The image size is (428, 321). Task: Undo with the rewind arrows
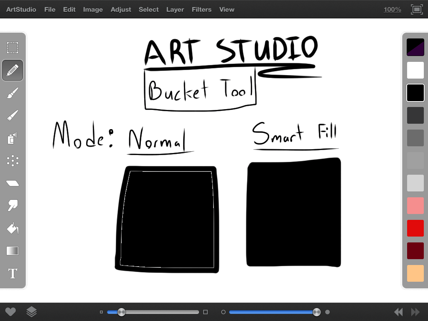click(x=398, y=312)
